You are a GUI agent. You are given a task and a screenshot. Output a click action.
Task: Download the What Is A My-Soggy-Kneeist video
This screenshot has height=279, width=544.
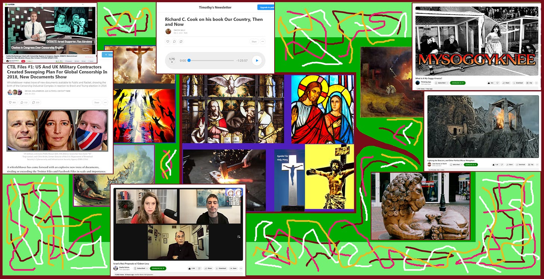[x=518, y=83]
